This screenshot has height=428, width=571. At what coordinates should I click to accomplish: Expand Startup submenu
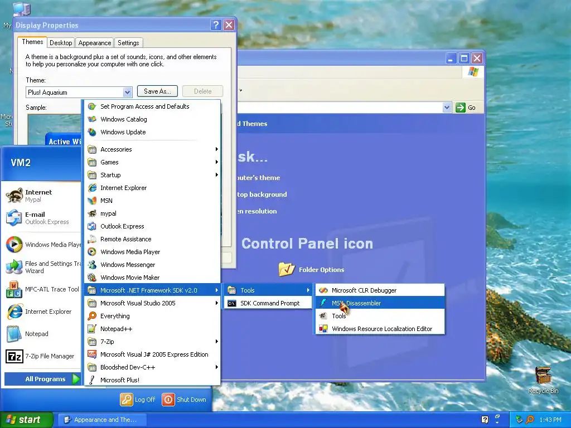pyautogui.click(x=152, y=174)
